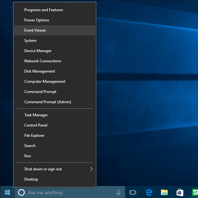Expand the Shut down or sign out arrow
The height and width of the screenshot is (198, 198).
point(91,169)
